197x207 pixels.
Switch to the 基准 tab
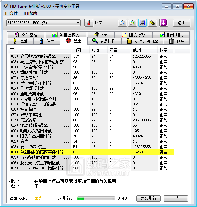[21, 41]
